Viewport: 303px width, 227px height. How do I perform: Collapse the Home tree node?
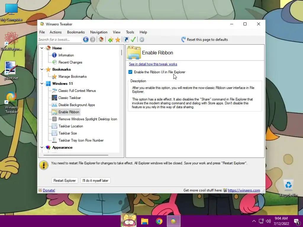(x=42, y=48)
